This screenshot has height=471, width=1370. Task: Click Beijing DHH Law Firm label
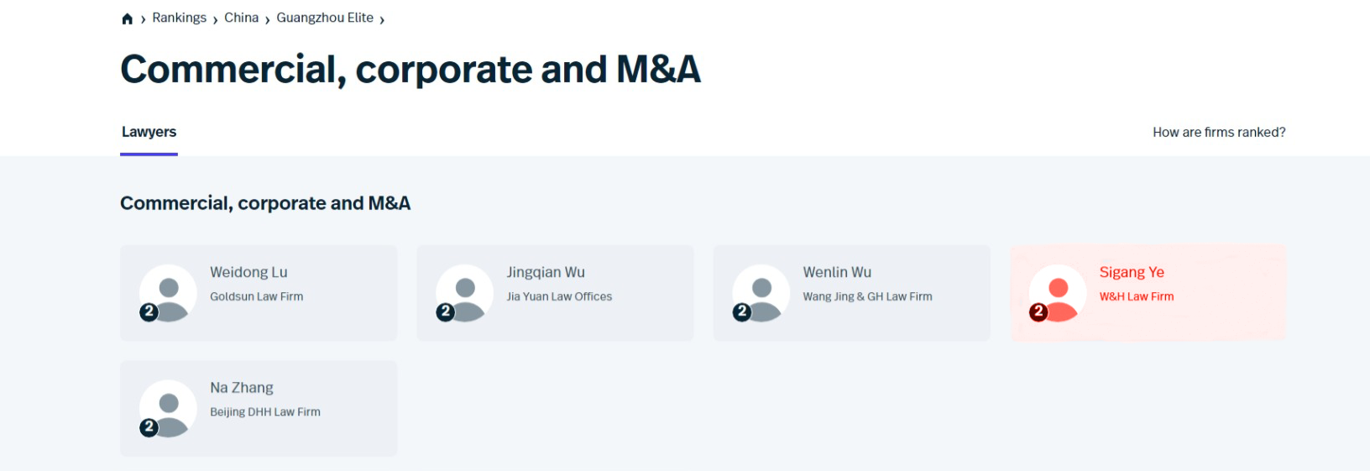click(265, 412)
